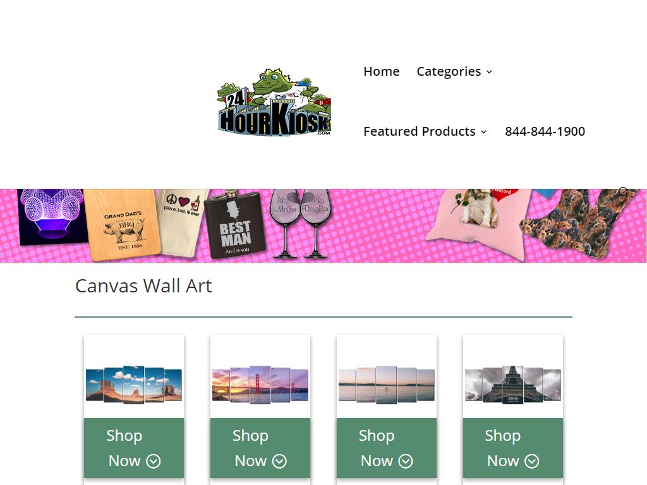The image size is (647, 485).
Task: Open the calm lake sunset canvas thumbnail
Action: click(x=387, y=385)
